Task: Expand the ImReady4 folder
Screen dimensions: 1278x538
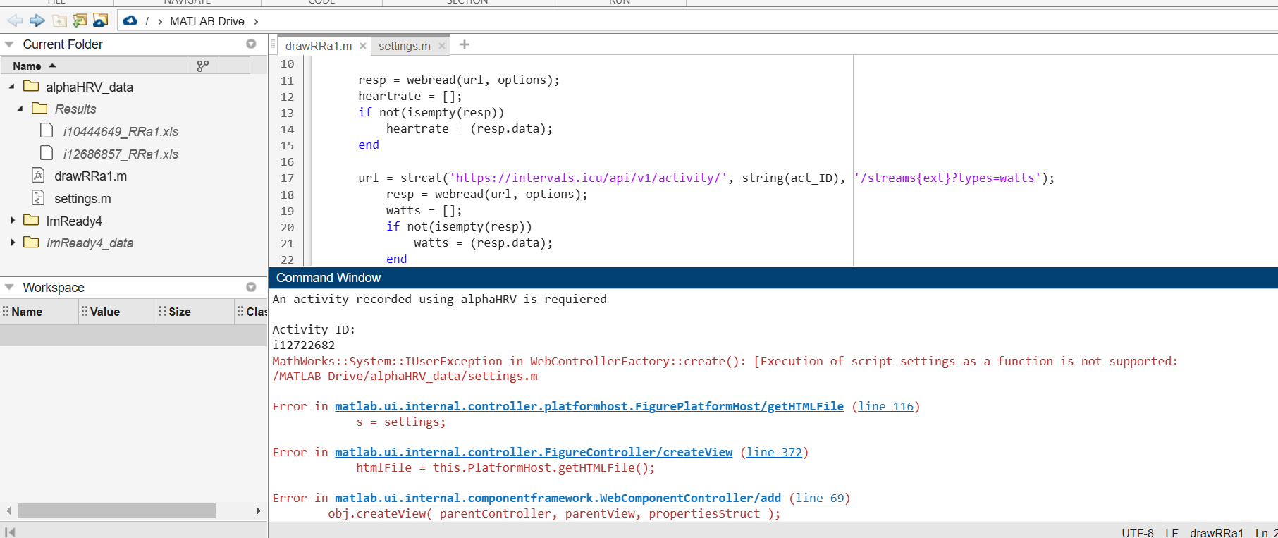Action: click(x=13, y=221)
